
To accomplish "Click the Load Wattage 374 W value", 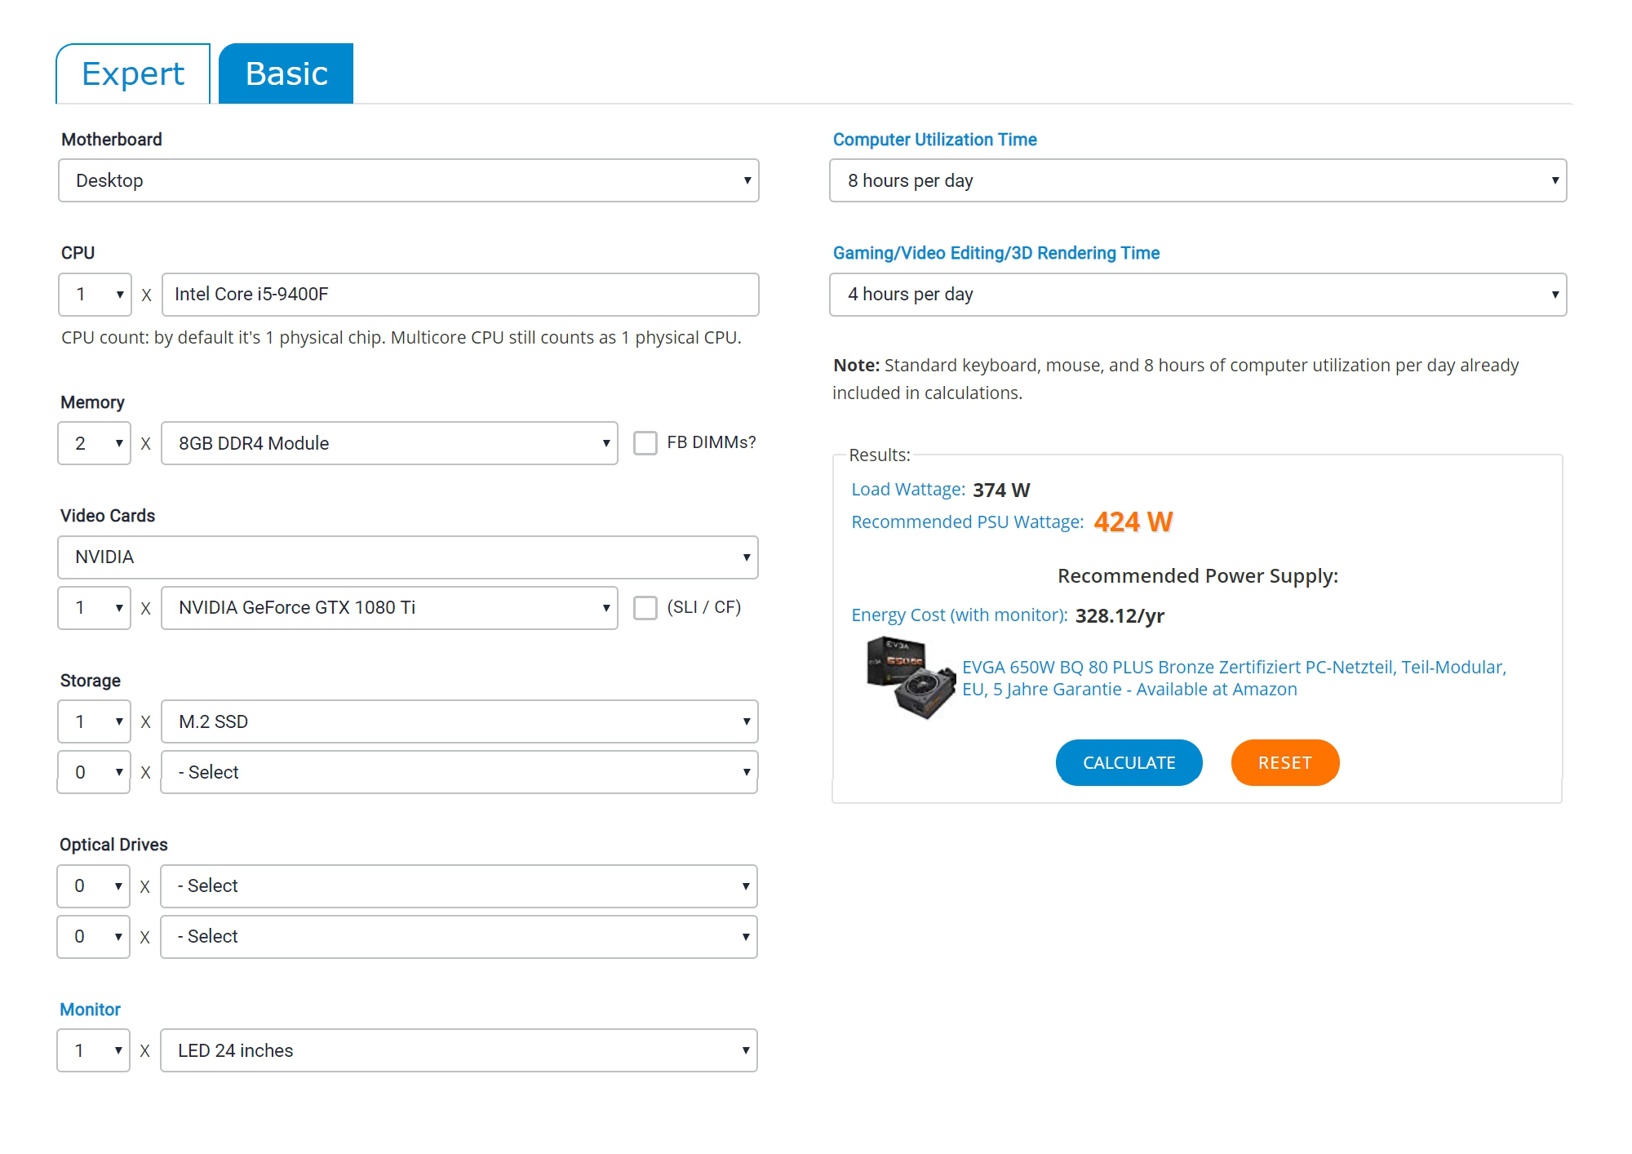I will click(1001, 490).
